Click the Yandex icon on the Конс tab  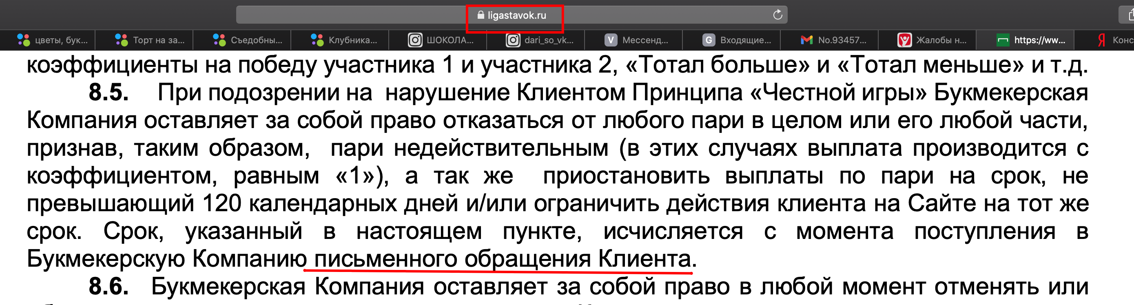[1101, 40]
